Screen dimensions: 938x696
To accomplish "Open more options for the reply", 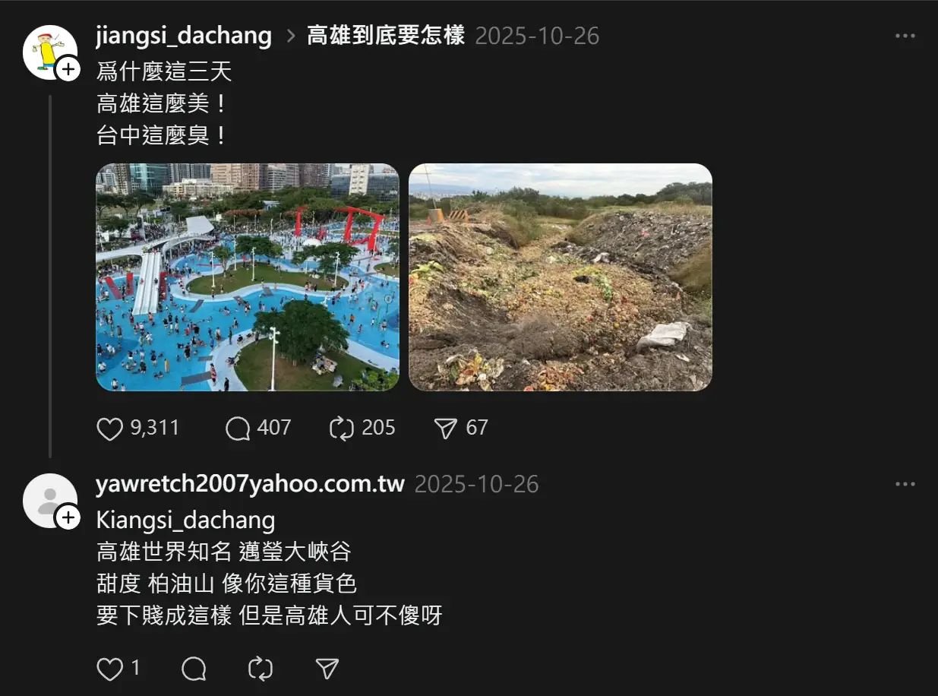I will click(x=905, y=484).
